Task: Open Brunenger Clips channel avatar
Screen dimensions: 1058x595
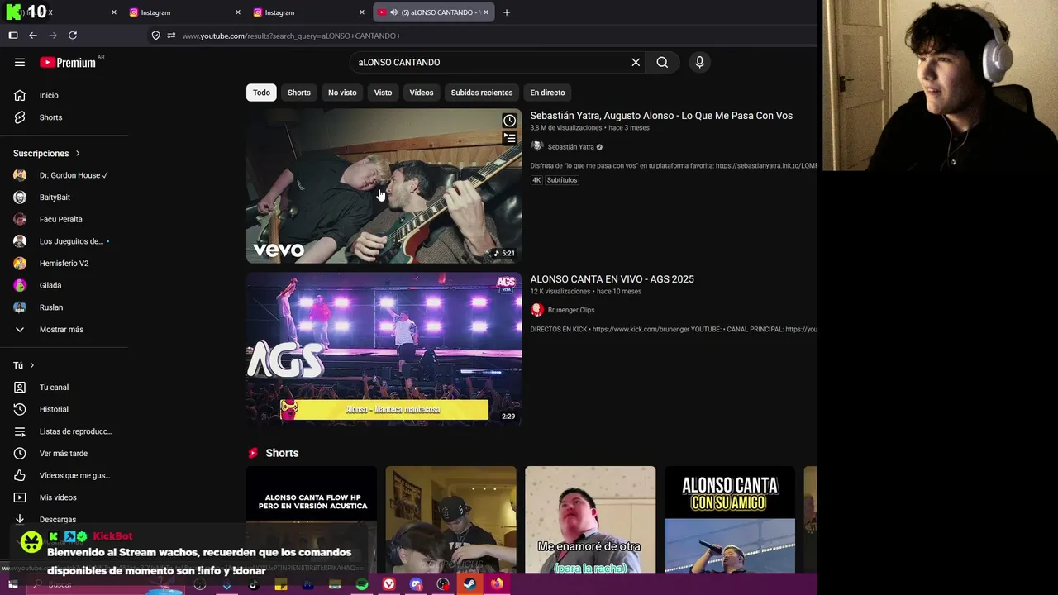Action: coord(537,310)
